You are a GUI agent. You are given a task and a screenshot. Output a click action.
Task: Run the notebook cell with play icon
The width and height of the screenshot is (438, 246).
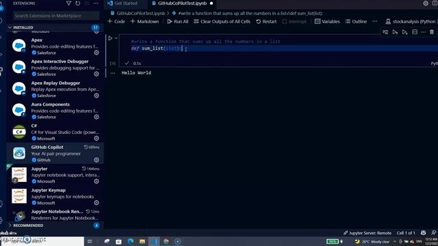pyautogui.click(x=110, y=38)
